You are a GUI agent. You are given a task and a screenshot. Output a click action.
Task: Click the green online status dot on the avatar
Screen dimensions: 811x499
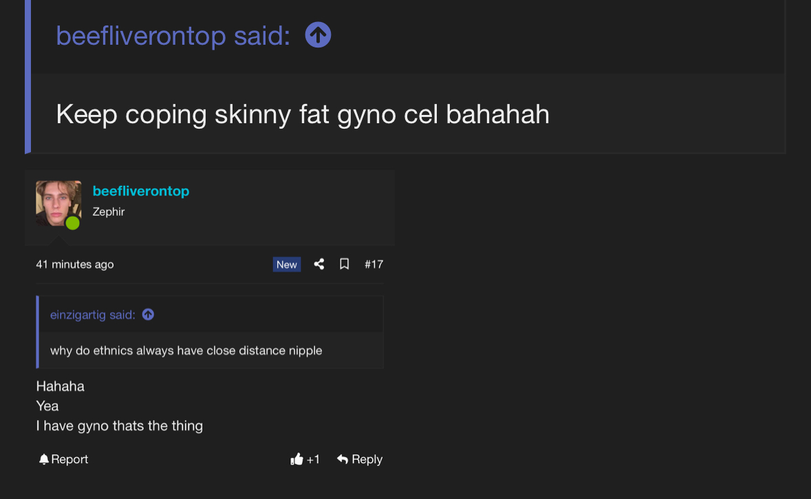click(x=72, y=223)
